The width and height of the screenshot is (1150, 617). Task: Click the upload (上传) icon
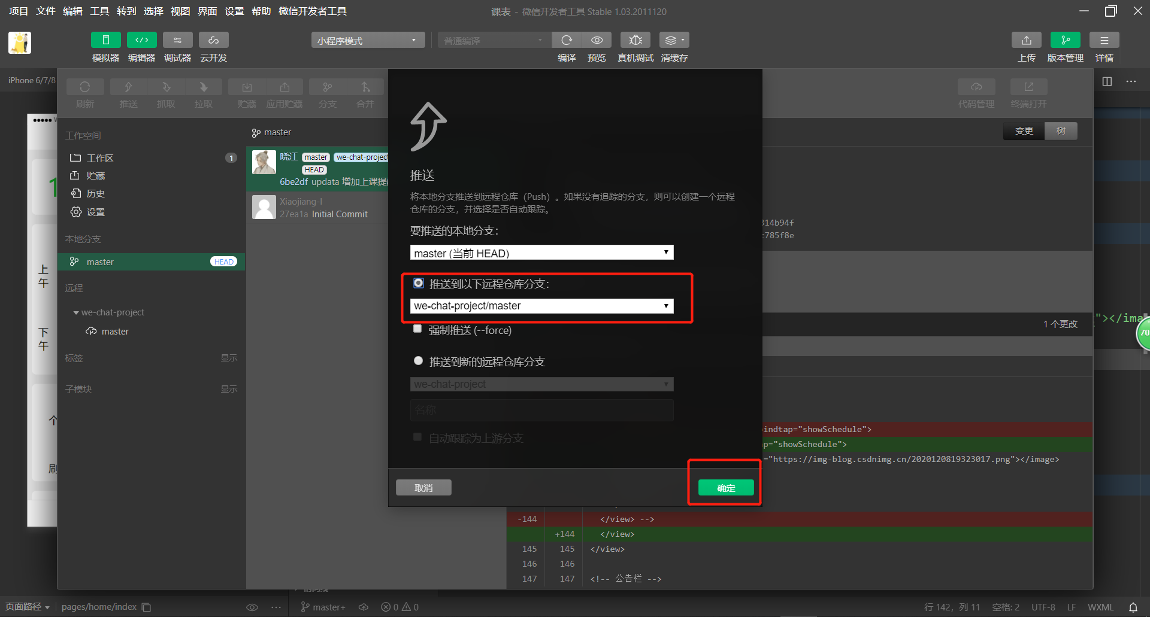coord(1026,40)
